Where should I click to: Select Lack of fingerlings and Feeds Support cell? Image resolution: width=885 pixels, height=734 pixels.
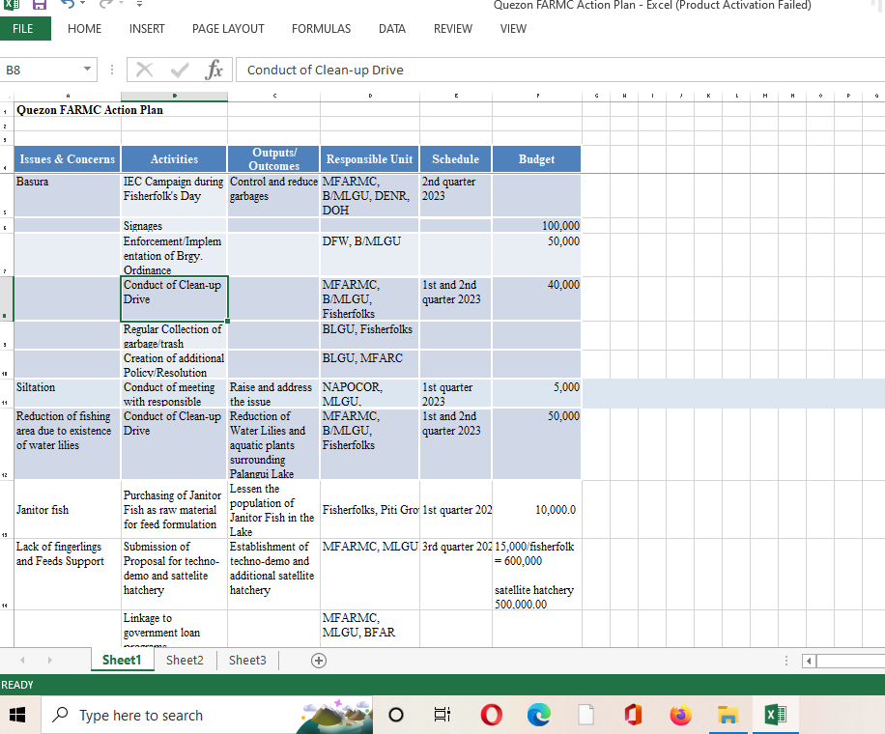tap(68, 575)
